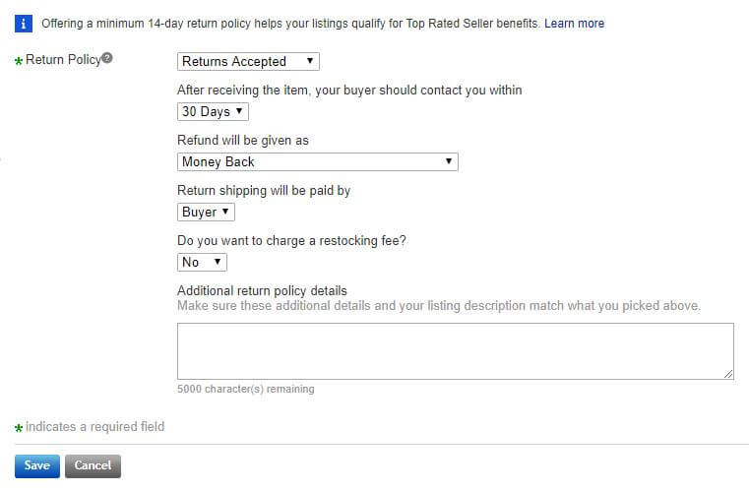Open the restocking fee dropdown set to No
Viewport: 749px width, 492px height.
[202, 262]
